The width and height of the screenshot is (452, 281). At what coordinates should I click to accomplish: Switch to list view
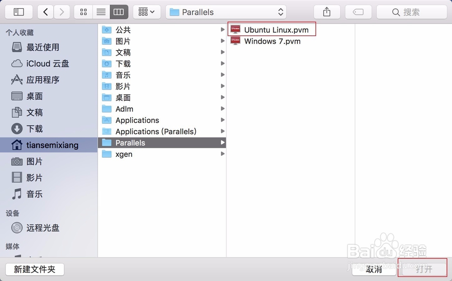click(x=101, y=12)
